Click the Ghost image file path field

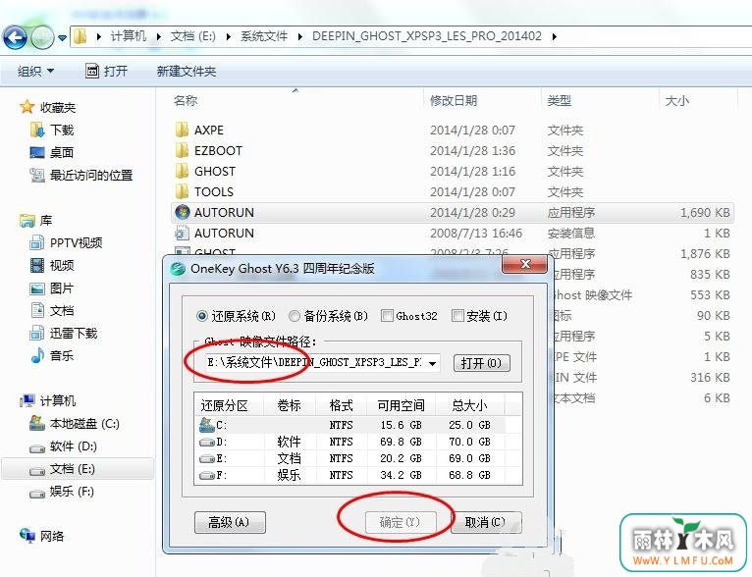tap(316, 363)
